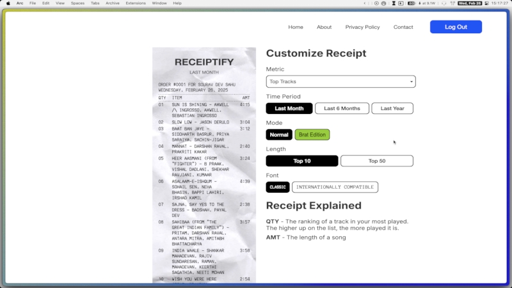Click the 'India Waale' track row

pyautogui.click(x=204, y=261)
